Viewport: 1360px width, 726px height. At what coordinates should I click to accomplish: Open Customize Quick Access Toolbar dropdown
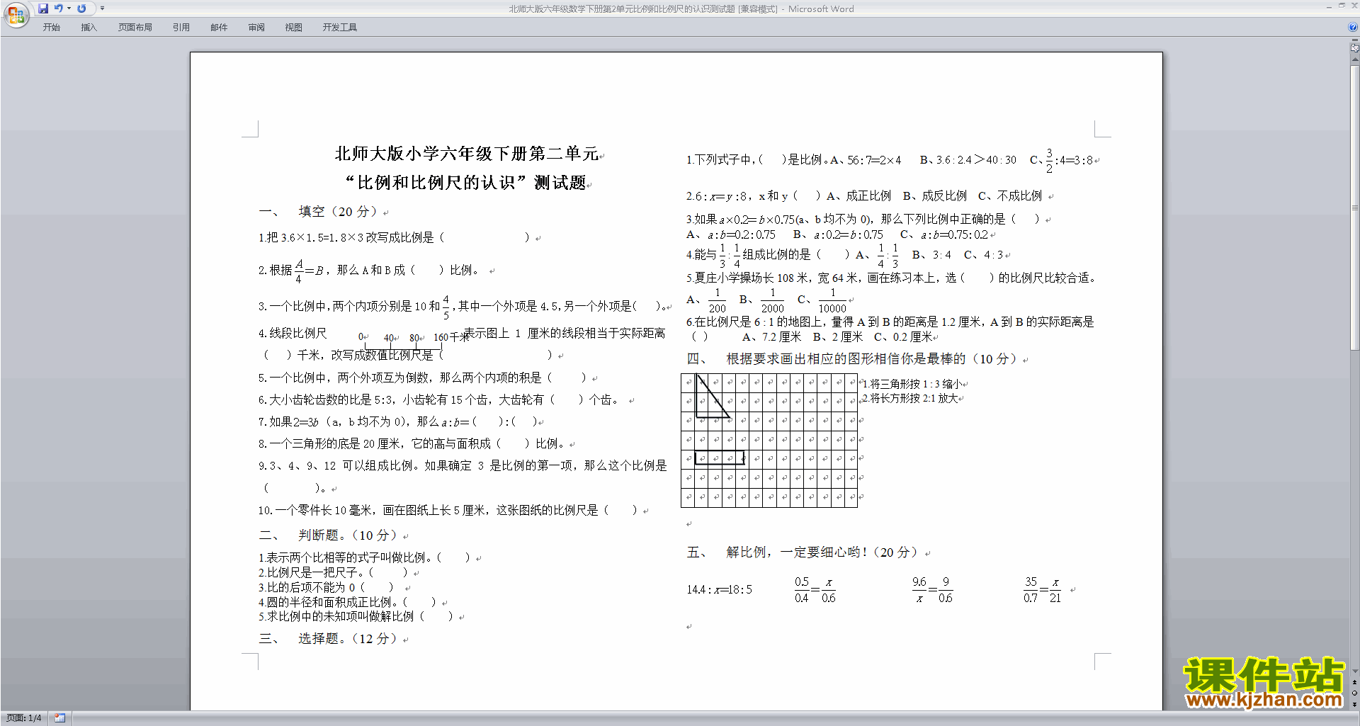click(102, 8)
